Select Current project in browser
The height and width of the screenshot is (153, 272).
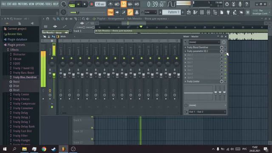pyautogui.click(x=17, y=29)
